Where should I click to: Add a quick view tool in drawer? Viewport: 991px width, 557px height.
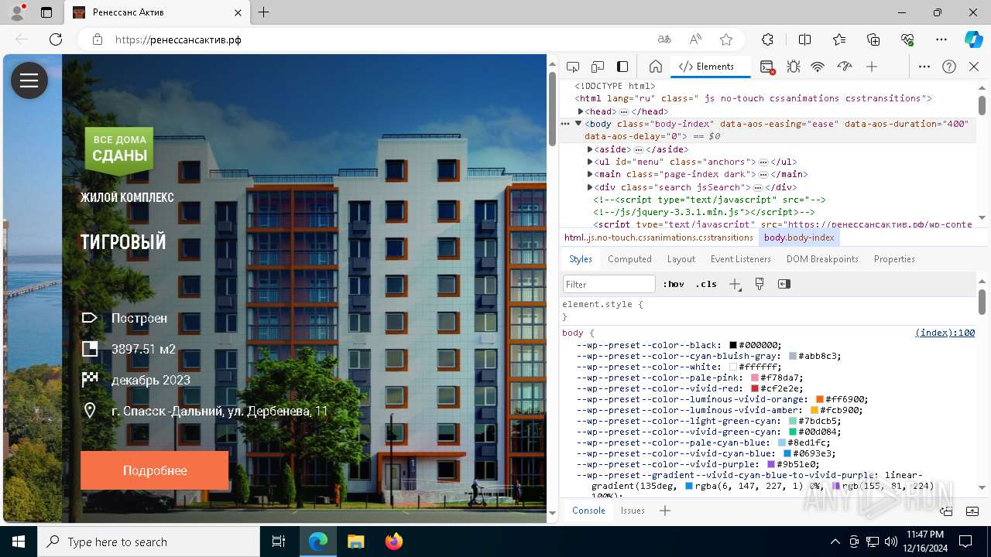click(665, 511)
